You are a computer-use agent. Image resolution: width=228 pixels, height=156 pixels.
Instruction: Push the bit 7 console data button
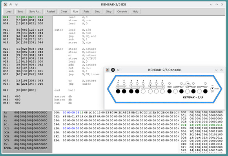(x=118, y=91)
